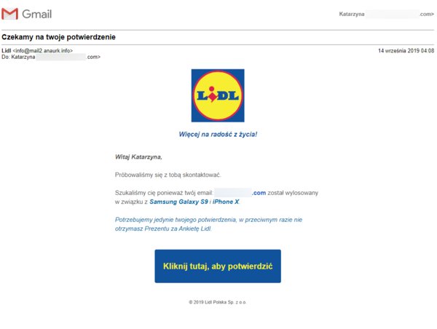Click the red Gmail envelope logo
Viewport: 437px width, 329px height.
click(9, 14)
